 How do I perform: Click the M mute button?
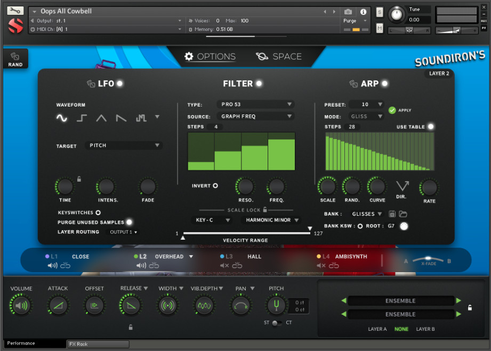coord(380,29)
